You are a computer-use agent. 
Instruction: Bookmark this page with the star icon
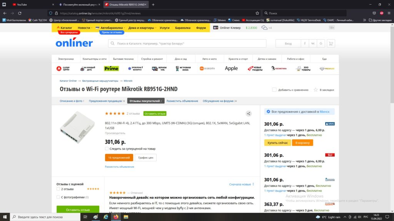257,13
